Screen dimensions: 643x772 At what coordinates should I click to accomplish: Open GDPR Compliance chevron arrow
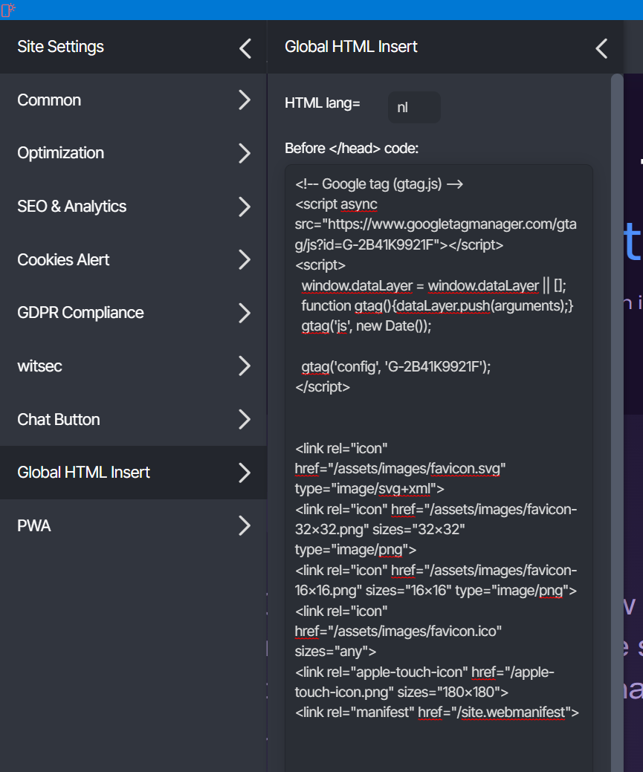point(245,313)
